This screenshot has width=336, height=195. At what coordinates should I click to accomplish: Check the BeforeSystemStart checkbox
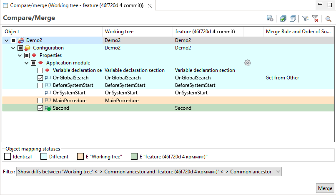40,85
